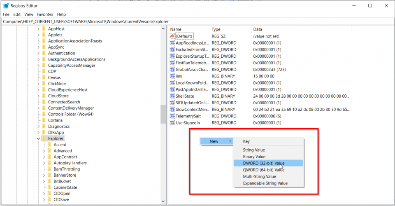Expand the BannerStore subkey node
Viewport: 395px width, 206px height.
point(44,175)
